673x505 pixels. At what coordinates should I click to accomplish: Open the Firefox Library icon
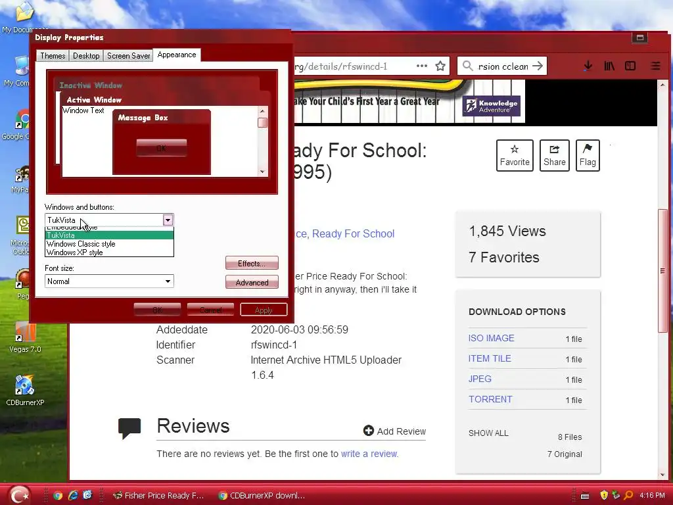coord(609,66)
